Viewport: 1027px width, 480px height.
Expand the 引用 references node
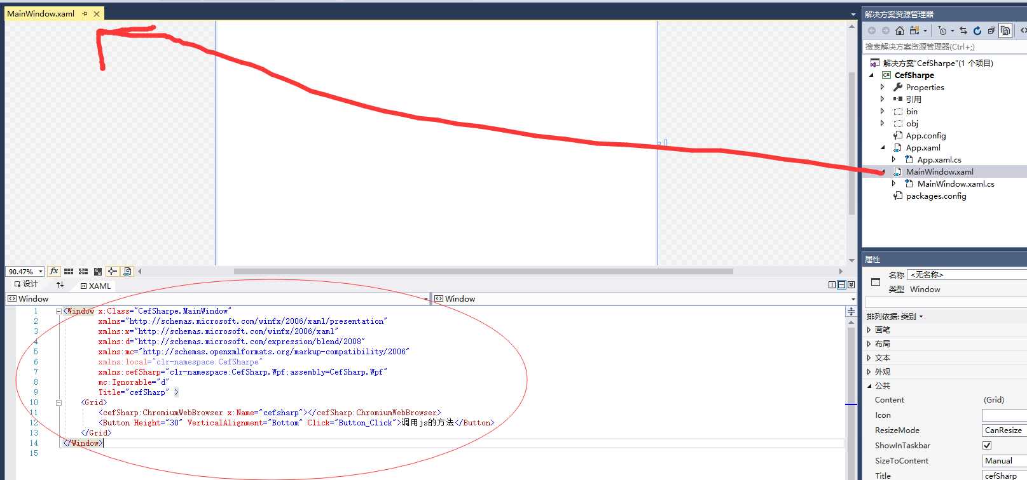[x=883, y=99]
